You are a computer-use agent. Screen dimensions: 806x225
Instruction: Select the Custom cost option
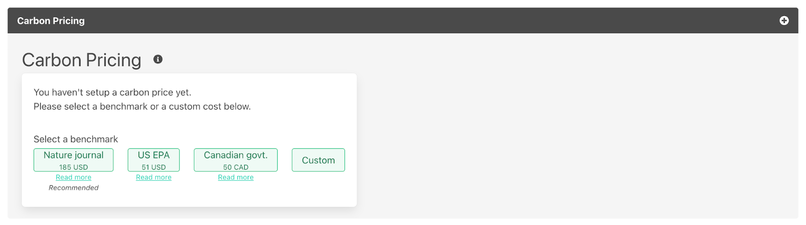(x=318, y=160)
